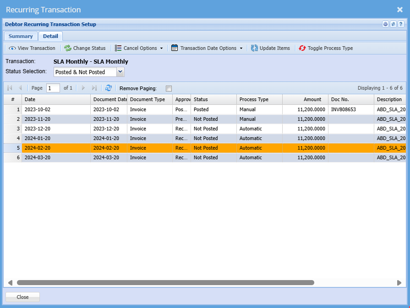Go to the last page of results
Viewport: 410px width, 308px height.
pos(94,88)
